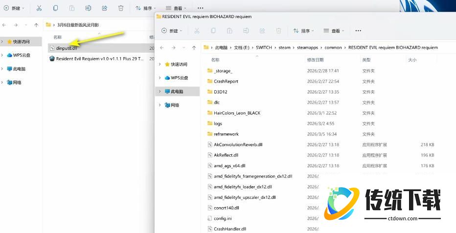Click the Delete trash icon in the back window
Screen dimensions: 456x233
[120, 8]
